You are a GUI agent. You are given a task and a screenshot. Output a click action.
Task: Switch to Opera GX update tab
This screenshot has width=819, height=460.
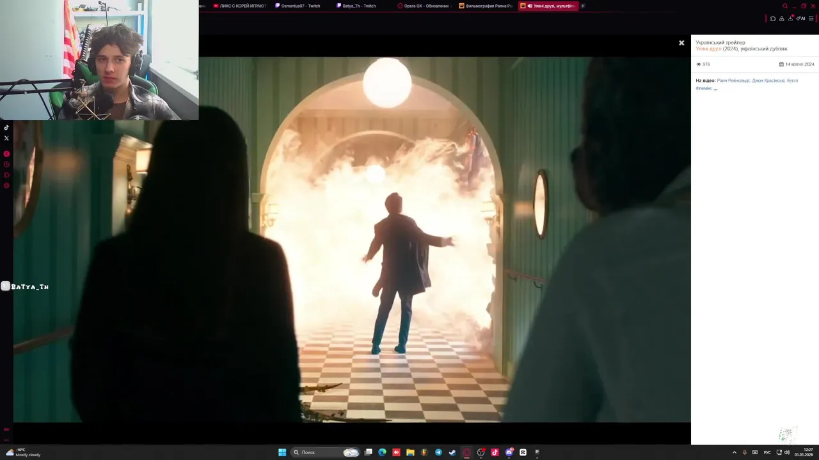pos(424,6)
